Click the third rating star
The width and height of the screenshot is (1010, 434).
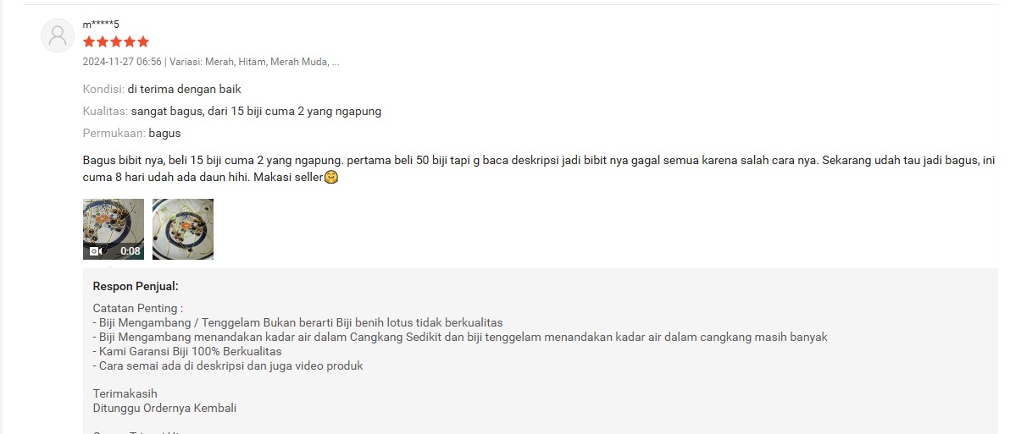(116, 41)
